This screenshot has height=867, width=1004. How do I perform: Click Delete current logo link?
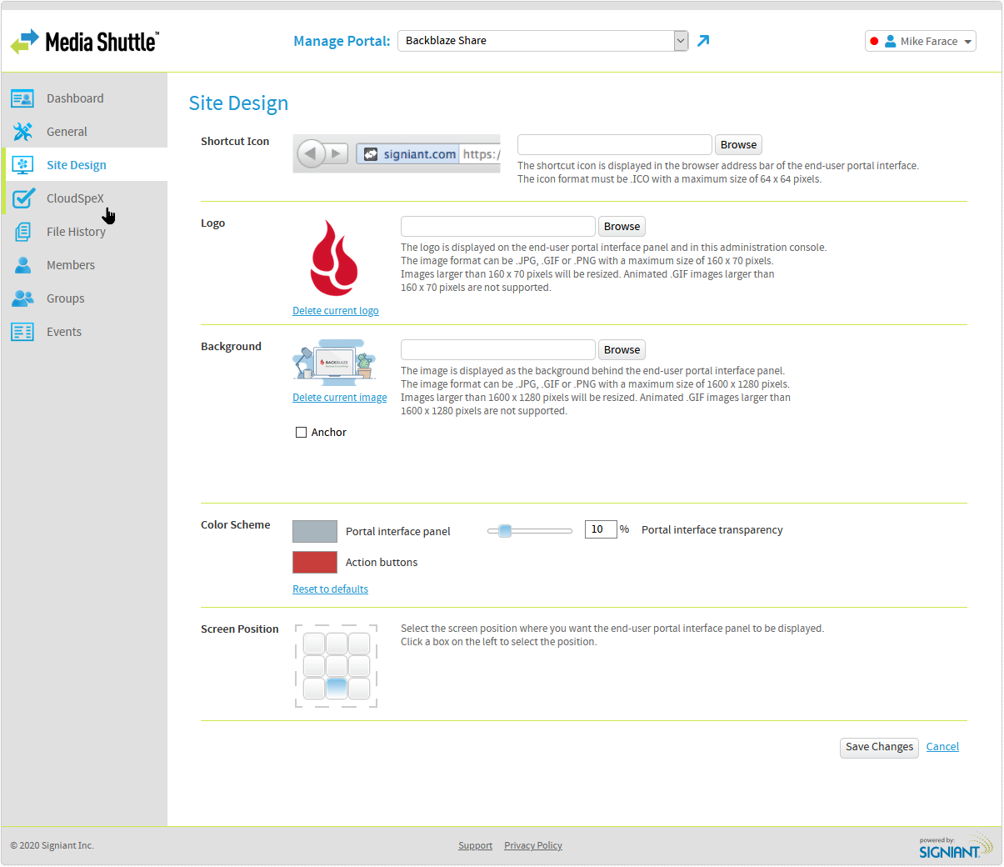pyautogui.click(x=336, y=311)
